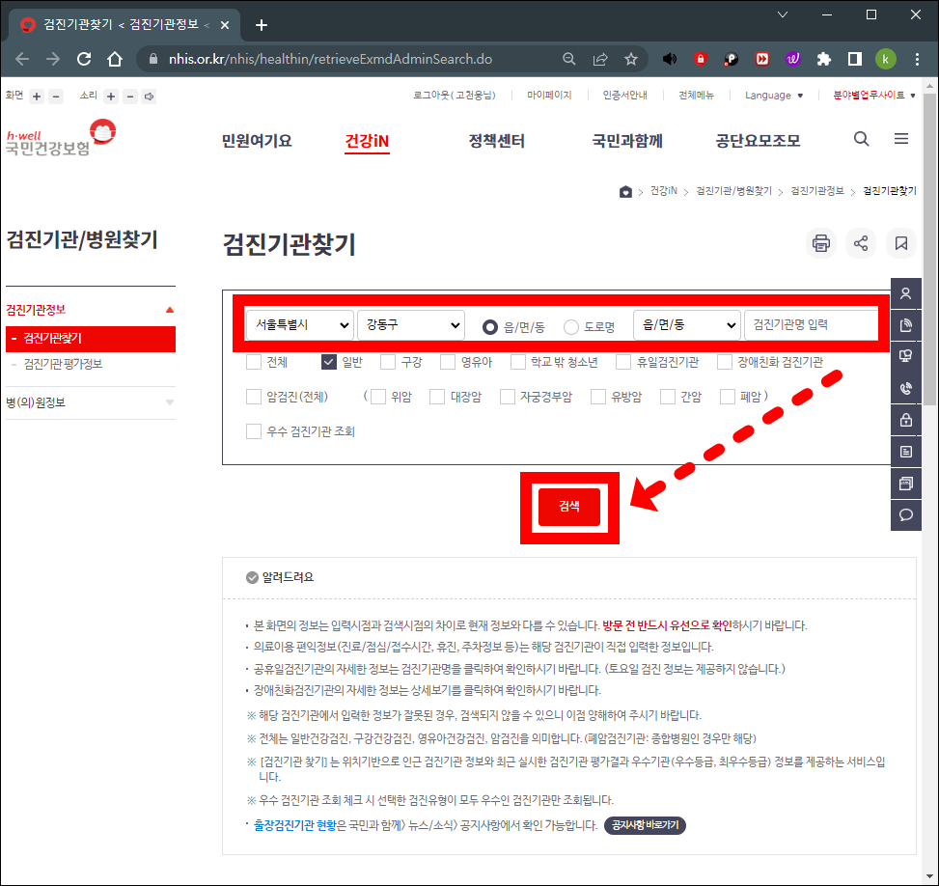The image size is (939, 886).
Task: Click the 검진기관명 입력 input field
Action: click(x=810, y=325)
